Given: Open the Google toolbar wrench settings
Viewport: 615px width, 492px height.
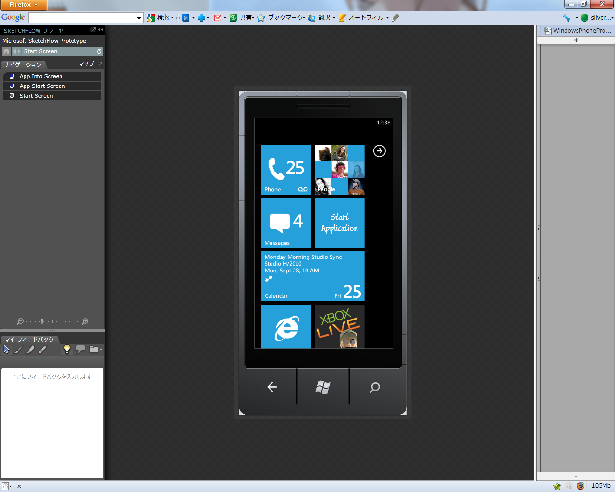Looking at the screenshot, I should (x=567, y=18).
